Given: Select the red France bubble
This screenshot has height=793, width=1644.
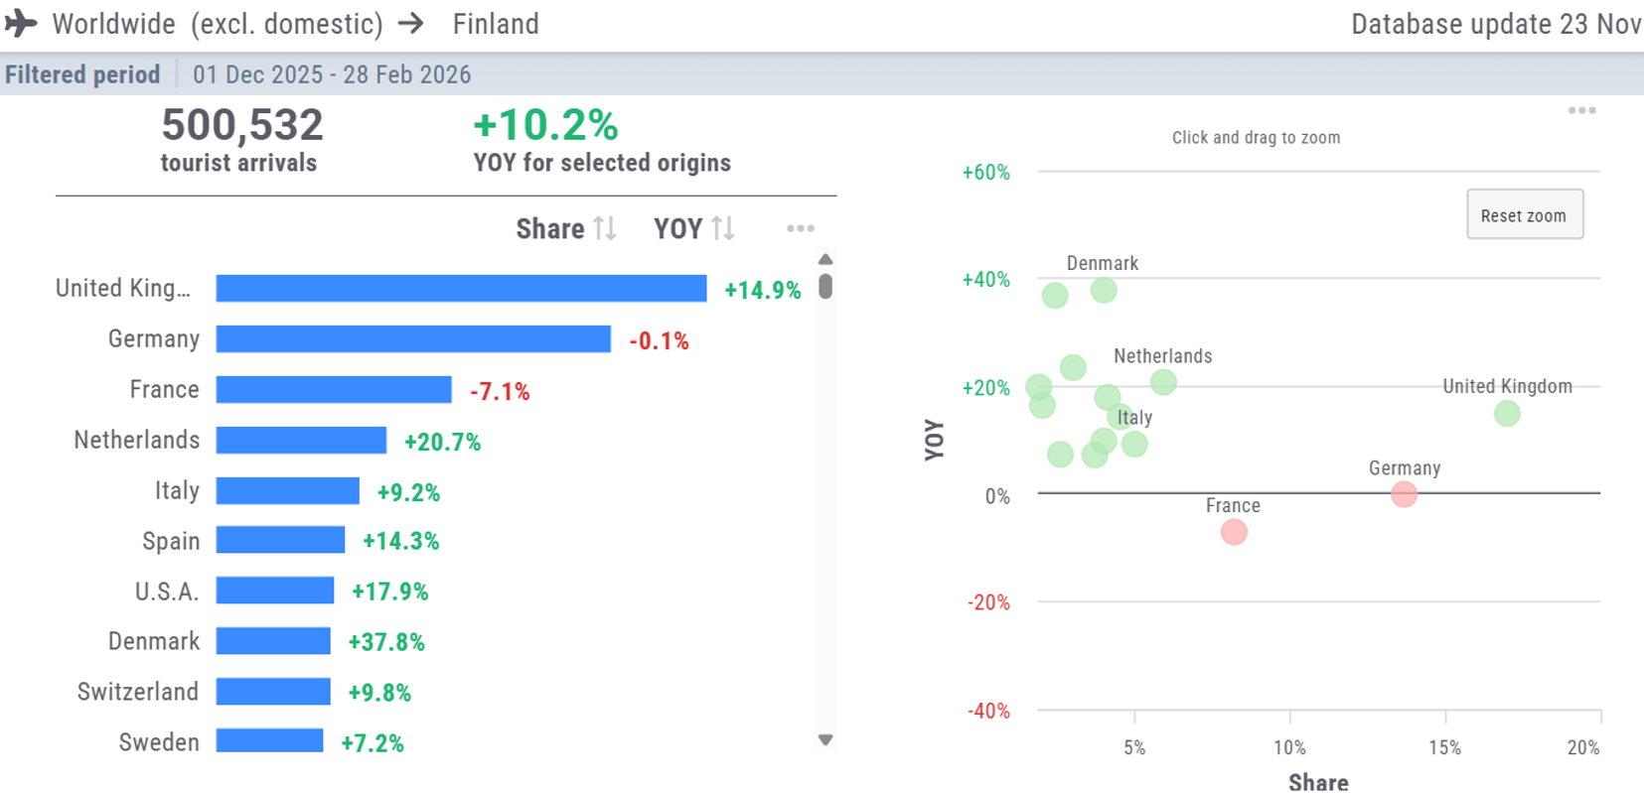Looking at the screenshot, I should (1234, 532).
